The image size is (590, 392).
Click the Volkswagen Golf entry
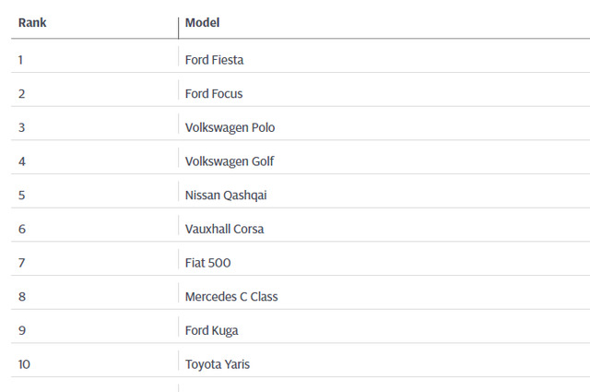coord(230,161)
